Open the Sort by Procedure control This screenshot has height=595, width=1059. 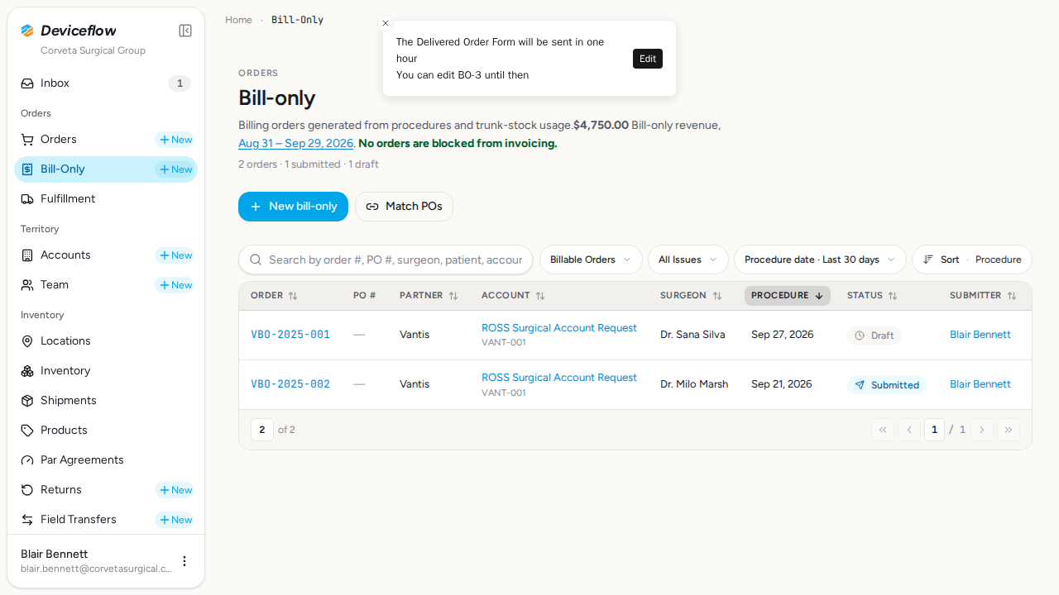tap(972, 259)
